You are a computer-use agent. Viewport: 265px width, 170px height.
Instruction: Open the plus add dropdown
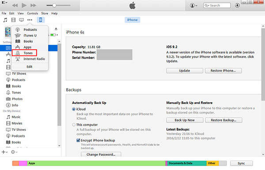point(4,152)
